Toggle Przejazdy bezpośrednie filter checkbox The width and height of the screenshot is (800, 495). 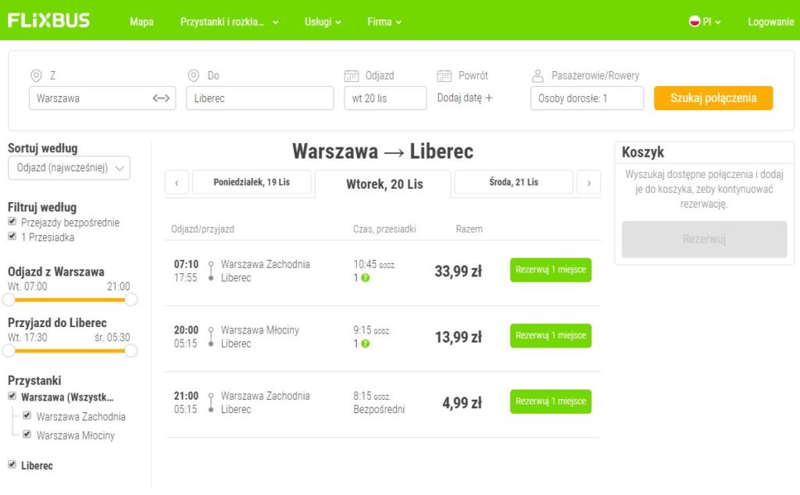[12, 221]
